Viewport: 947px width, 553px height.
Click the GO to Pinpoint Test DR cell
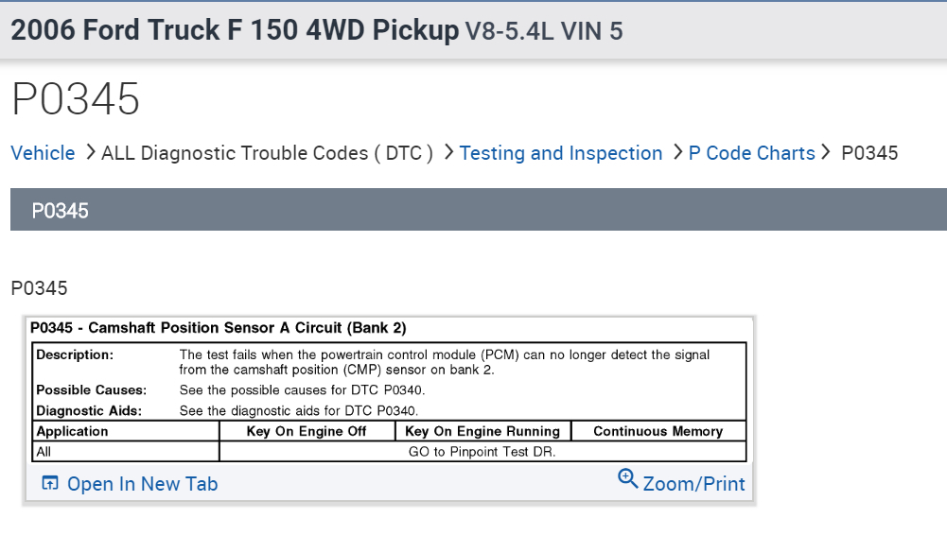pos(482,452)
